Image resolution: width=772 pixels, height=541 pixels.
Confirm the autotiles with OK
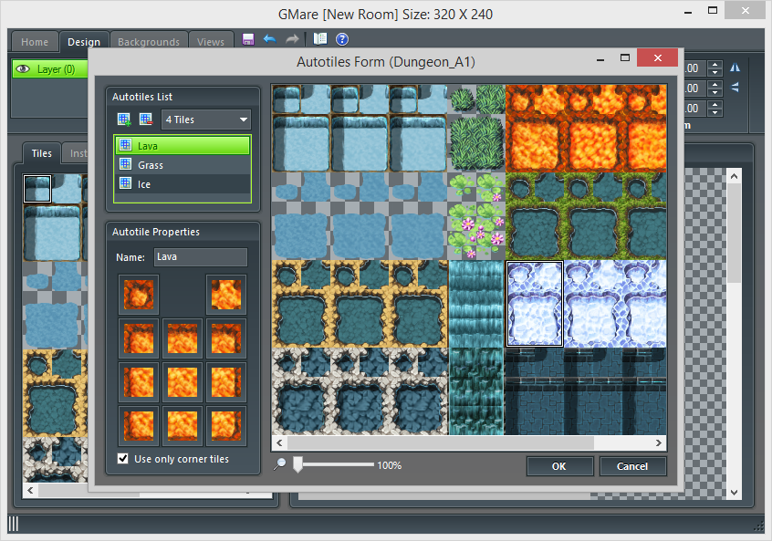(559, 466)
